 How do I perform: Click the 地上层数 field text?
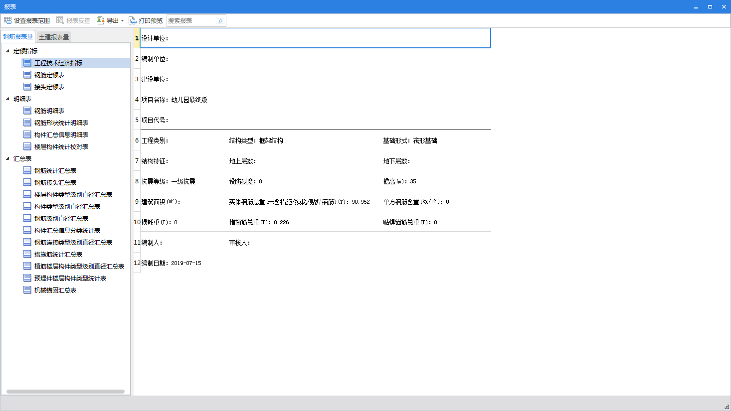point(243,161)
